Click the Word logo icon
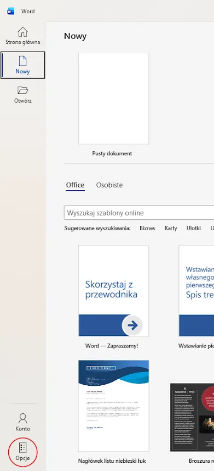Screen dimensions: 214x471 tap(11, 12)
